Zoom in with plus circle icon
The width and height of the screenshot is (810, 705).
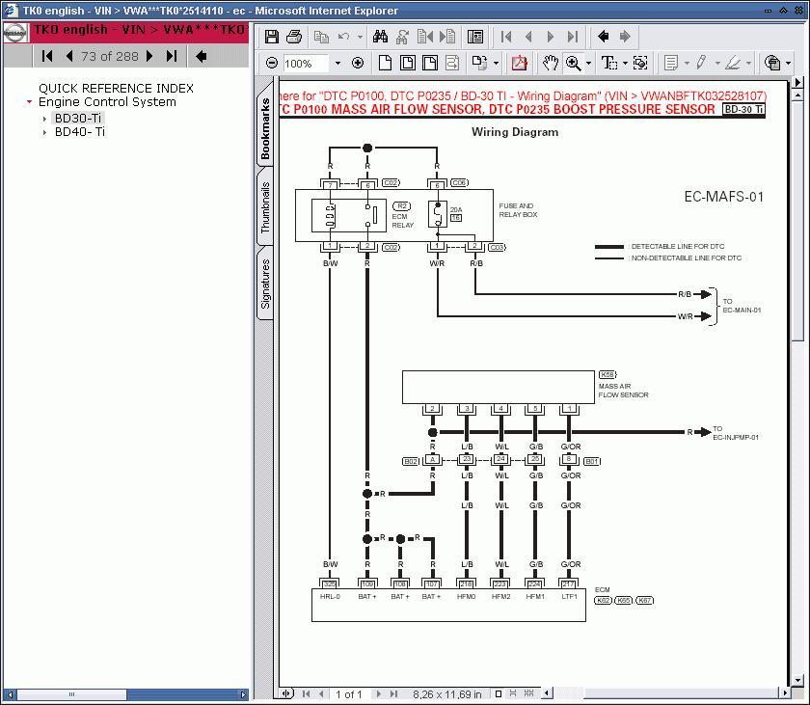point(358,63)
